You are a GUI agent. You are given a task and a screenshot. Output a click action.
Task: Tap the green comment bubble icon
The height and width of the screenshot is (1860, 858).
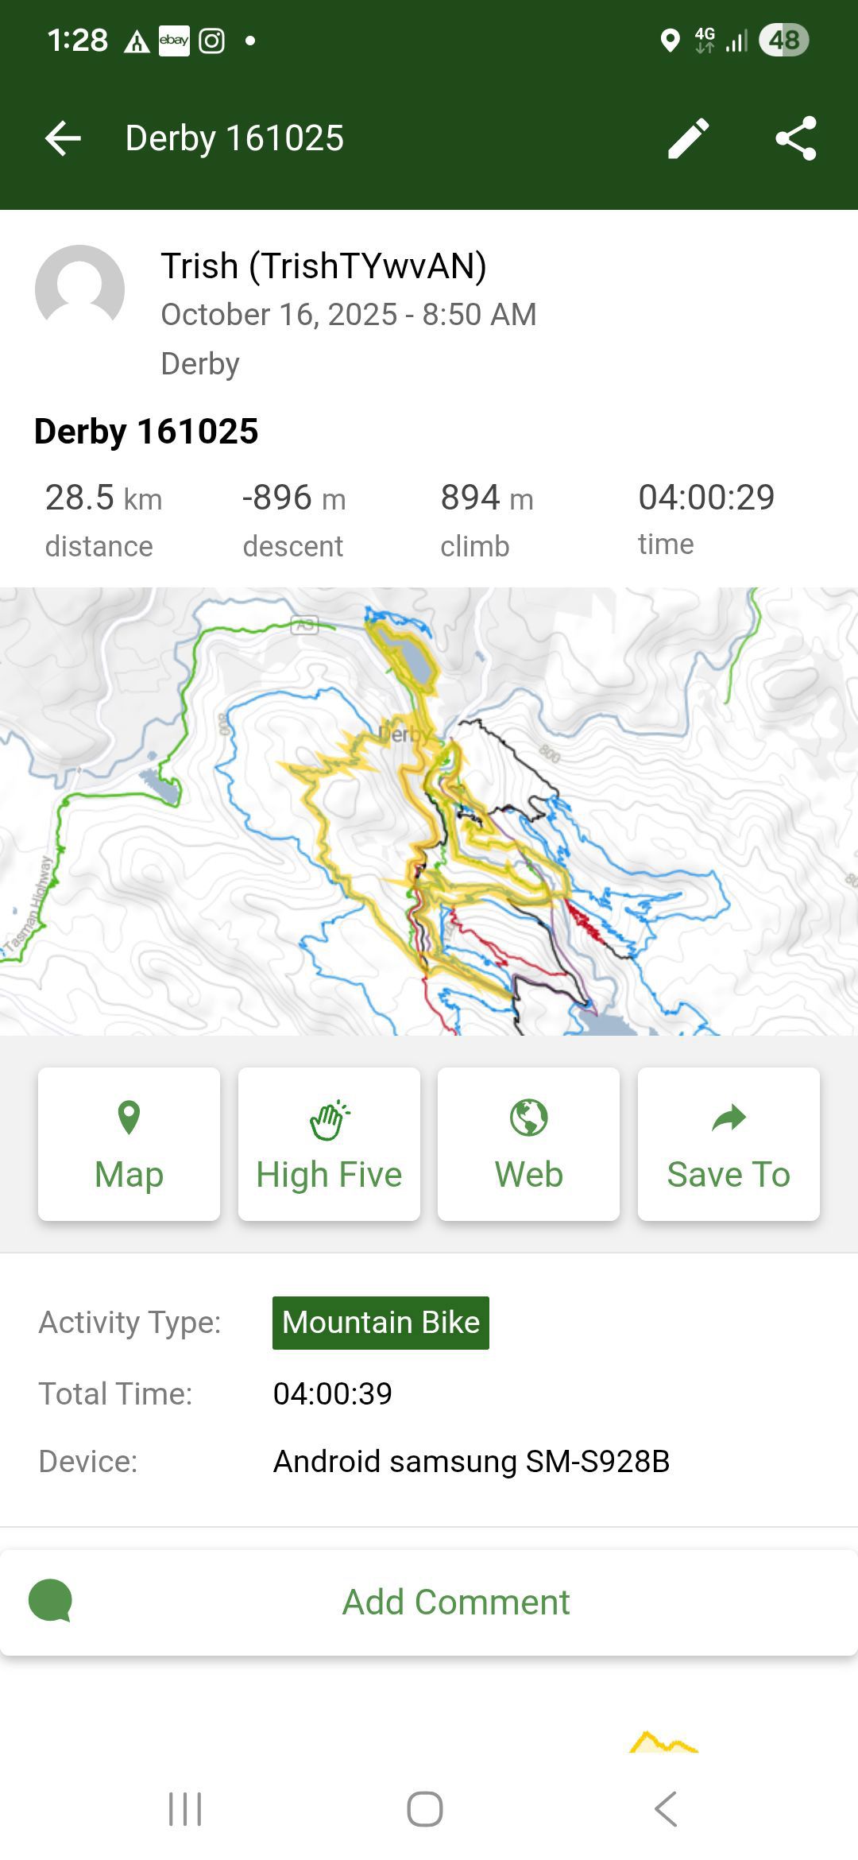point(50,1601)
